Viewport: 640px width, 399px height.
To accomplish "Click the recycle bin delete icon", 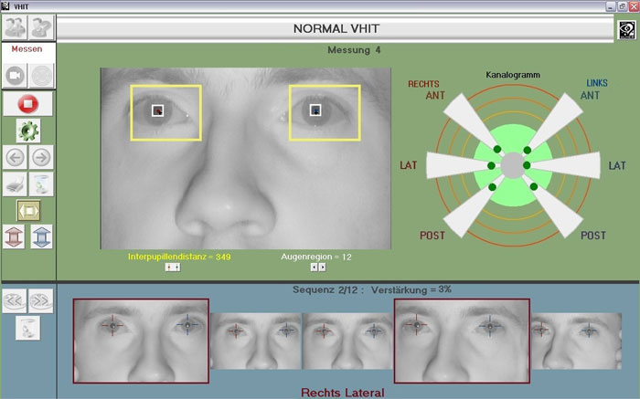I will tap(41, 184).
